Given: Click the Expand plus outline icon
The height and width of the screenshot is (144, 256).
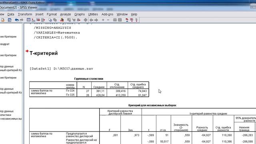Looking at the screenshot, I should coord(103,20).
